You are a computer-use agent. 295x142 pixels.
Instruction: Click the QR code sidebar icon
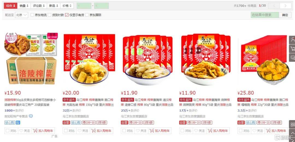click(292, 124)
